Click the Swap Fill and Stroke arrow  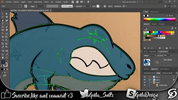point(7,61)
